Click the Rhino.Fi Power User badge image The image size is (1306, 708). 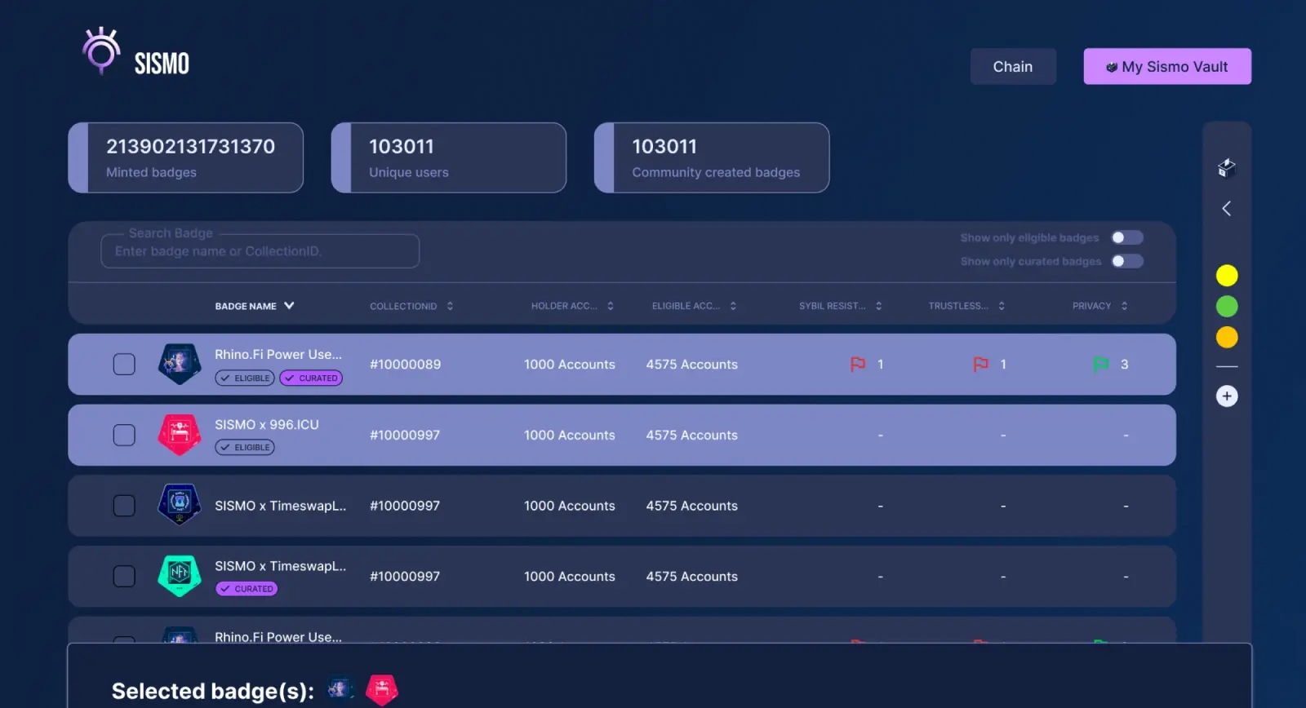180,364
